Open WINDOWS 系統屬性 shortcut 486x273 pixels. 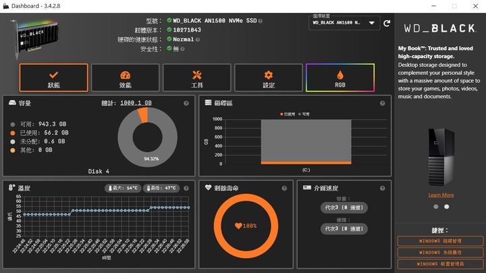coord(440,252)
